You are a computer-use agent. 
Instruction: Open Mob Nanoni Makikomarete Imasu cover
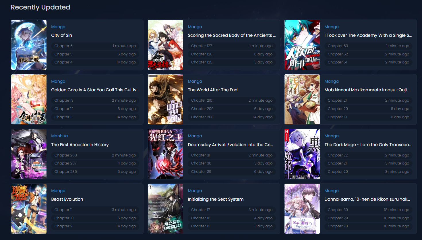(x=302, y=99)
